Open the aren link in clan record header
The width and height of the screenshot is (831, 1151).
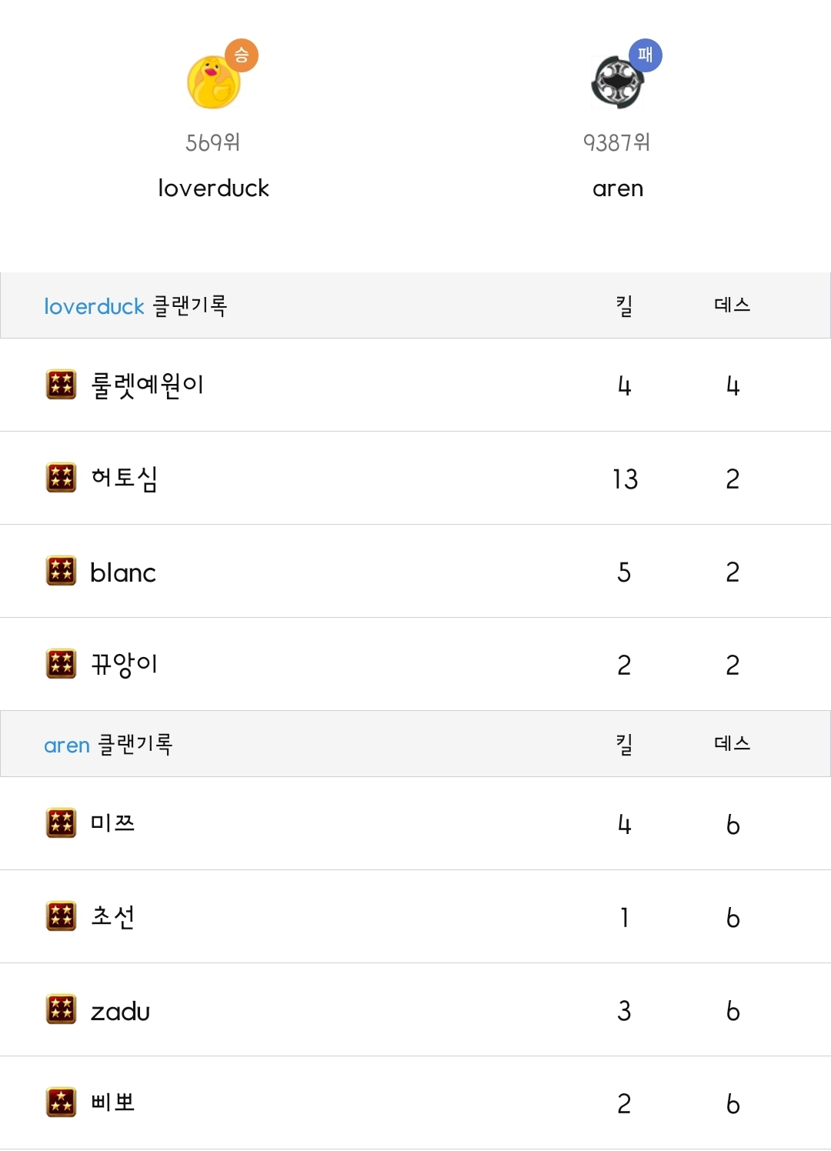pos(67,745)
